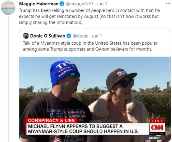This screenshot has width=172, height=142.
Task: Click the LIVE badge on the video
Action: [x=157, y=121]
